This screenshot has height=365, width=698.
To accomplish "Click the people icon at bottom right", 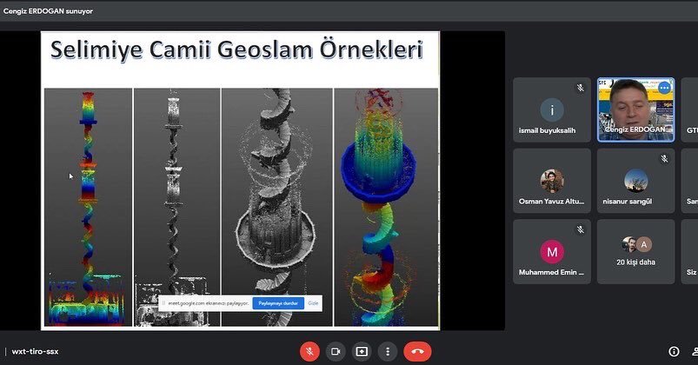I will 695,352.
